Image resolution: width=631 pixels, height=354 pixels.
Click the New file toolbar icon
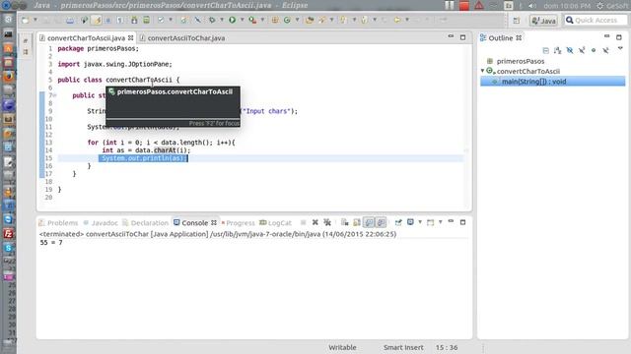[26, 20]
